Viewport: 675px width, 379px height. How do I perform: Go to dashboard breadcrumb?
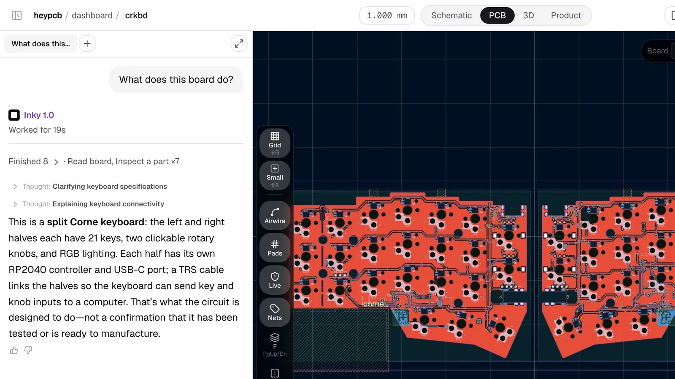92,16
